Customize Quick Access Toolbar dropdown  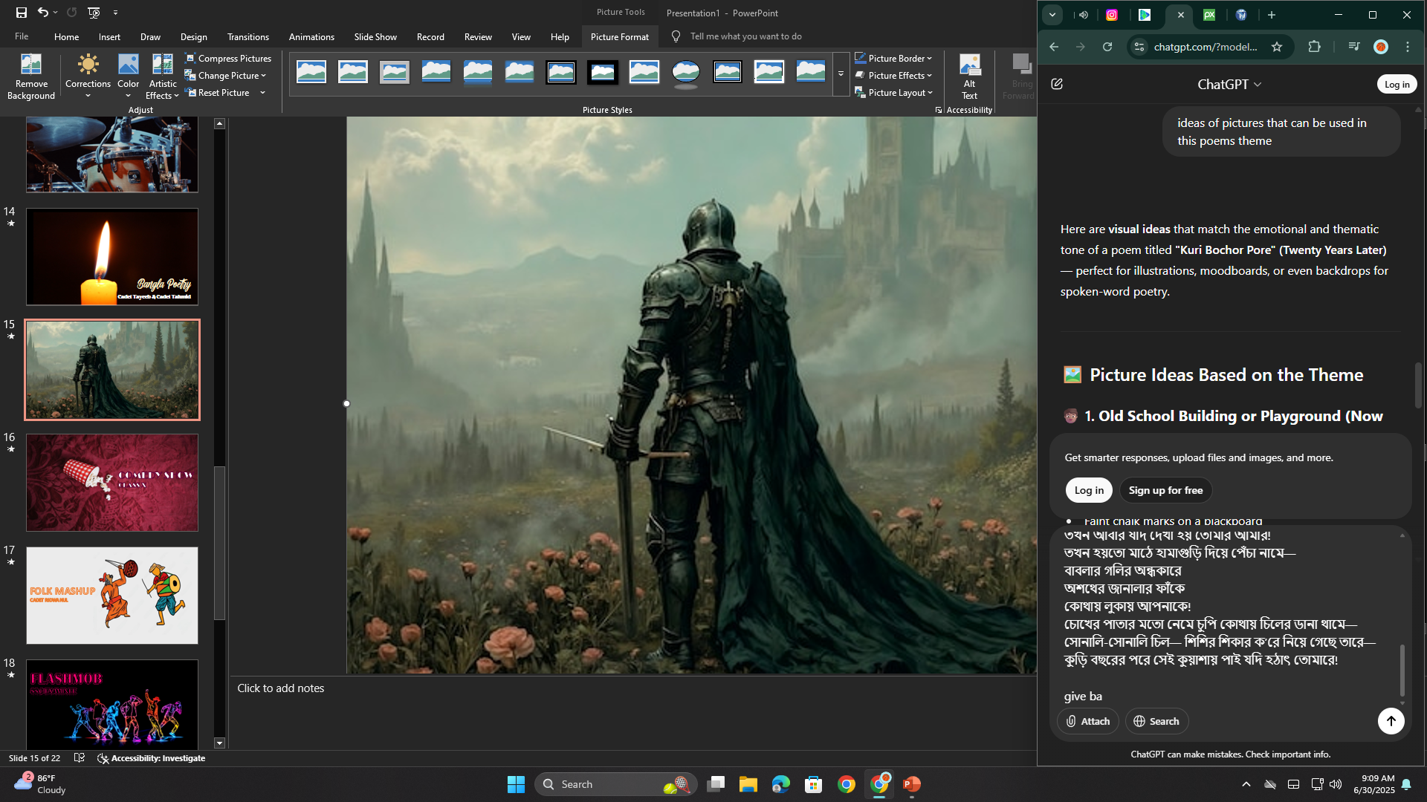(x=115, y=13)
